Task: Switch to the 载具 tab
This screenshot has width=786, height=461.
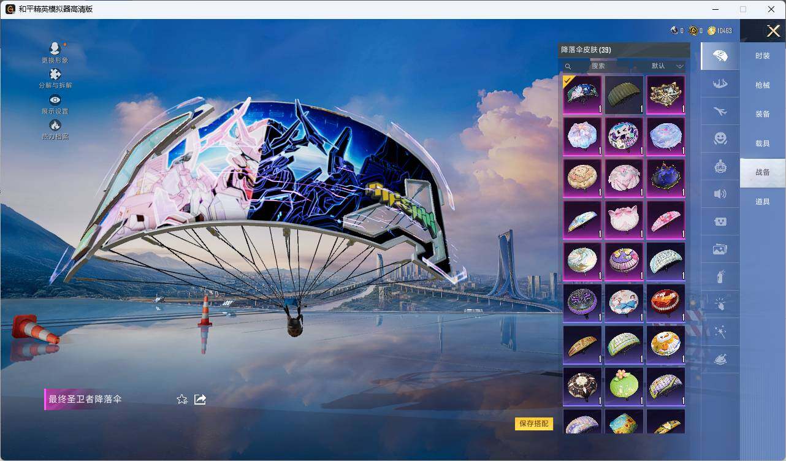Action: pos(762,143)
